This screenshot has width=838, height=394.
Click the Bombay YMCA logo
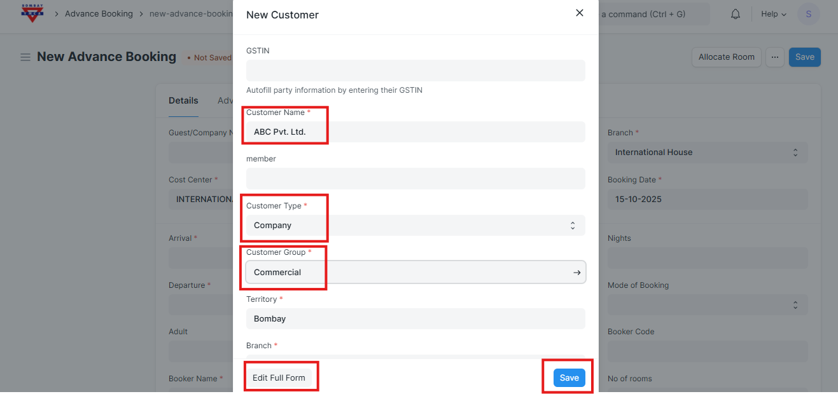(32, 13)
